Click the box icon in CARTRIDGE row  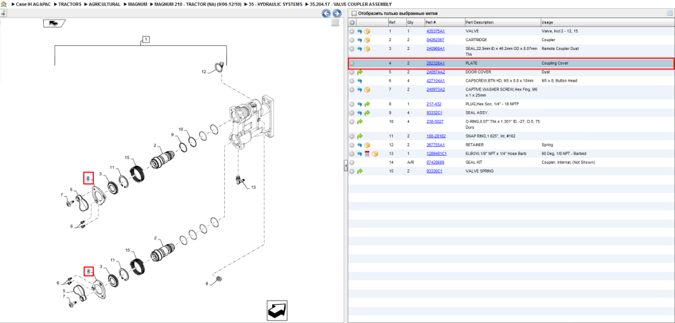pos(367,40)
